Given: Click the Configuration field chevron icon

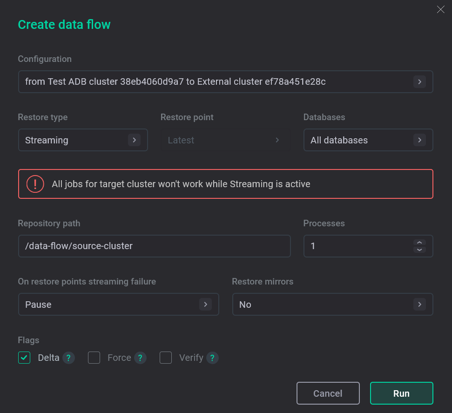Looking at the screenshot, I should pyautogui.click(x=419, y=81).
